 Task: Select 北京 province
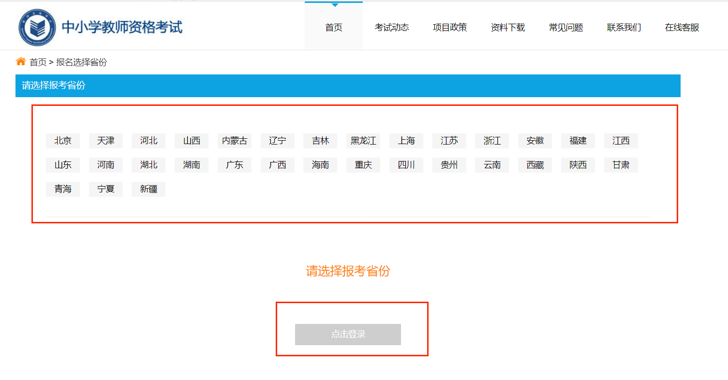[63, 141]
